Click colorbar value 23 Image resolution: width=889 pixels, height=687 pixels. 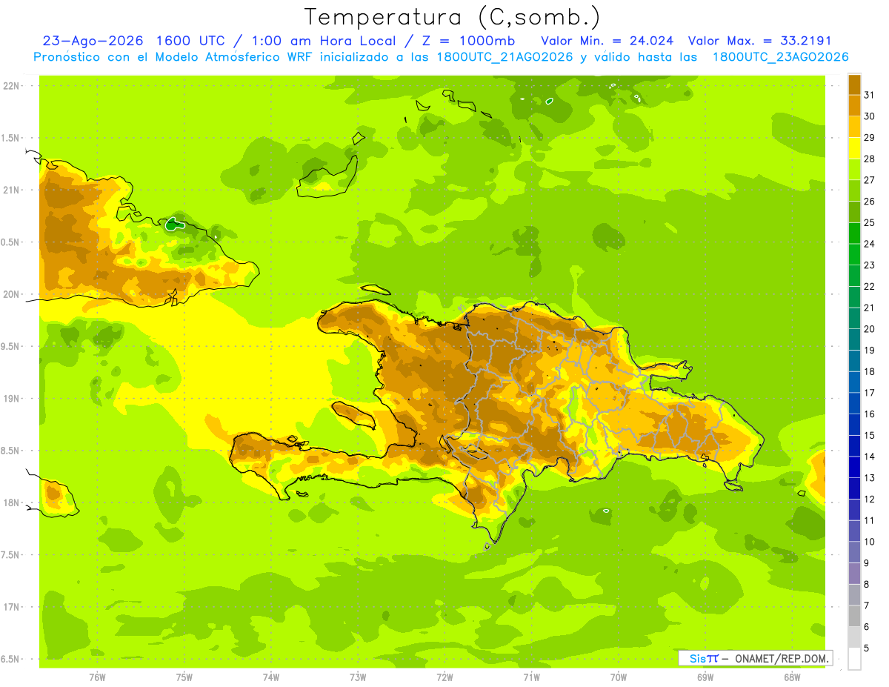tap(869, 265)
